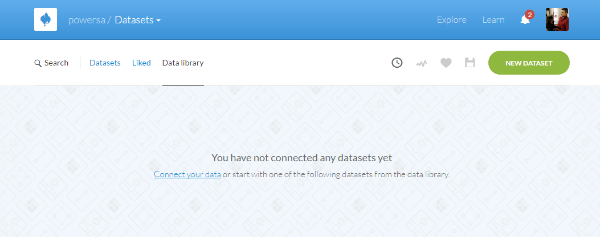Sort by date using the clock icon
This screenshot has width=600, height=237.
tap(397, 63)
